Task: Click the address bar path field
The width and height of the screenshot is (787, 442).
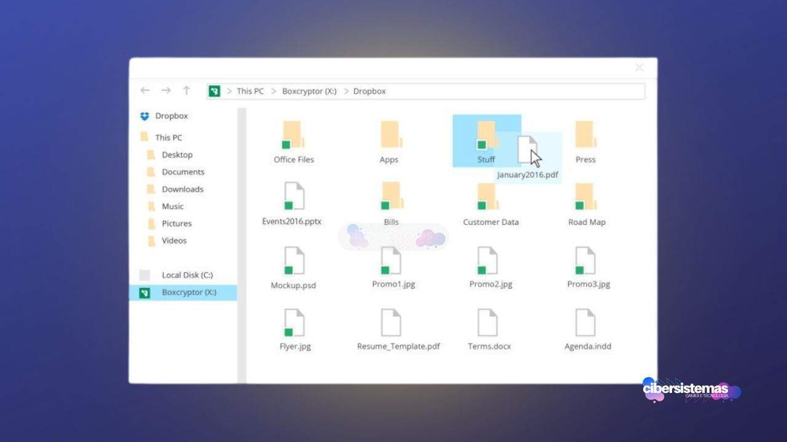Action: [x=427, y=91]
